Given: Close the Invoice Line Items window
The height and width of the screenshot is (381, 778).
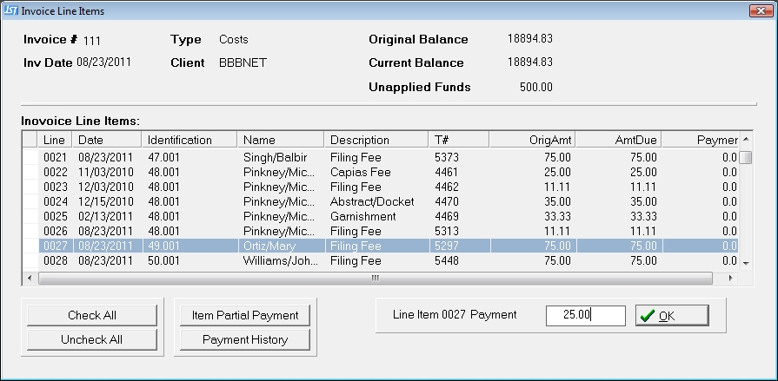Looking at the screenshot, I should click(759, 10).
